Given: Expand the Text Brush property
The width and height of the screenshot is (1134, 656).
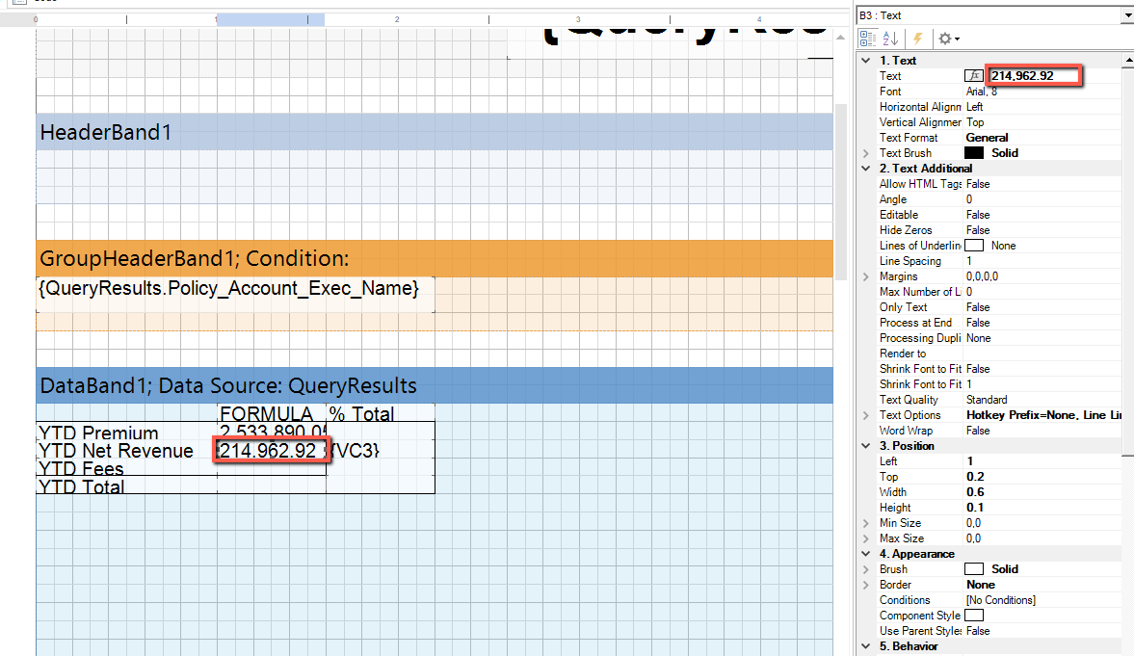Looking at the screenshot, I should 865,153.
